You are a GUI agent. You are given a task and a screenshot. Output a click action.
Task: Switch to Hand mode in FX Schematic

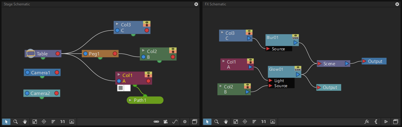[x=226, y=122]
